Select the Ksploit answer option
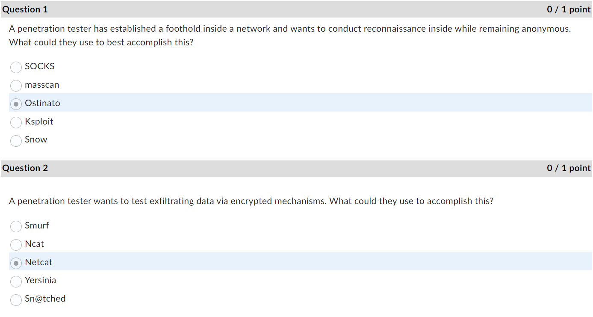Image resolution: width=593 pixels, height=317 pixels. pyautogui.click(x=16, y=122)
